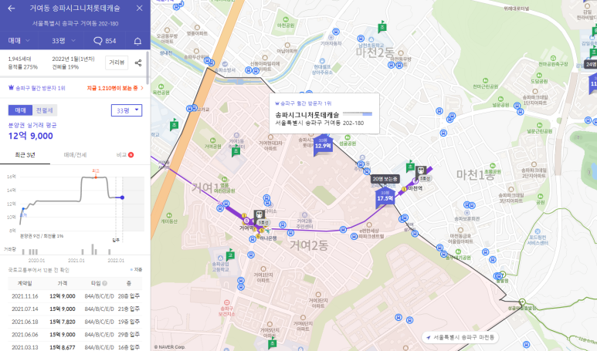
Task: Open 거리뷰 street view button
Action: [117, 62]
